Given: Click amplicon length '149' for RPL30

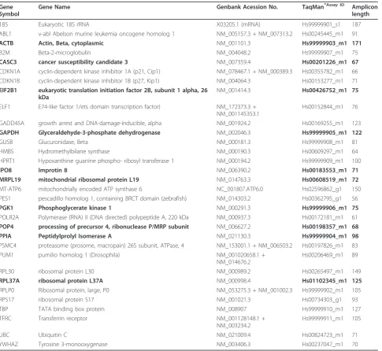Looking at the screenshot, I should pos(356,272).
